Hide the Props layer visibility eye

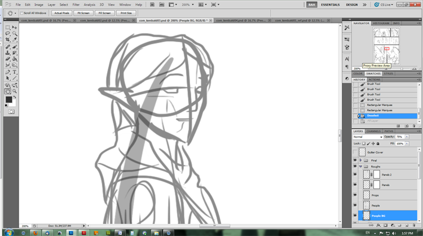355,195
